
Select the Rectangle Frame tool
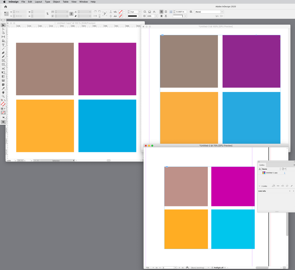(3, 61)
